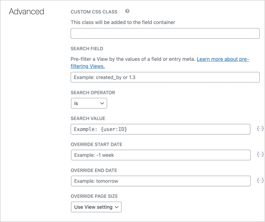Image resolution: width=265 pixels, height=222 pixels.
Task: Open merge tags icon beside Search Value
Action: pyautogui.click(x=260, y=129)
